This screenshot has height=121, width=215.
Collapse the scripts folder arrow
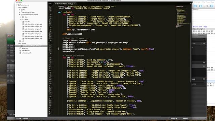click(x=18, y=43)
